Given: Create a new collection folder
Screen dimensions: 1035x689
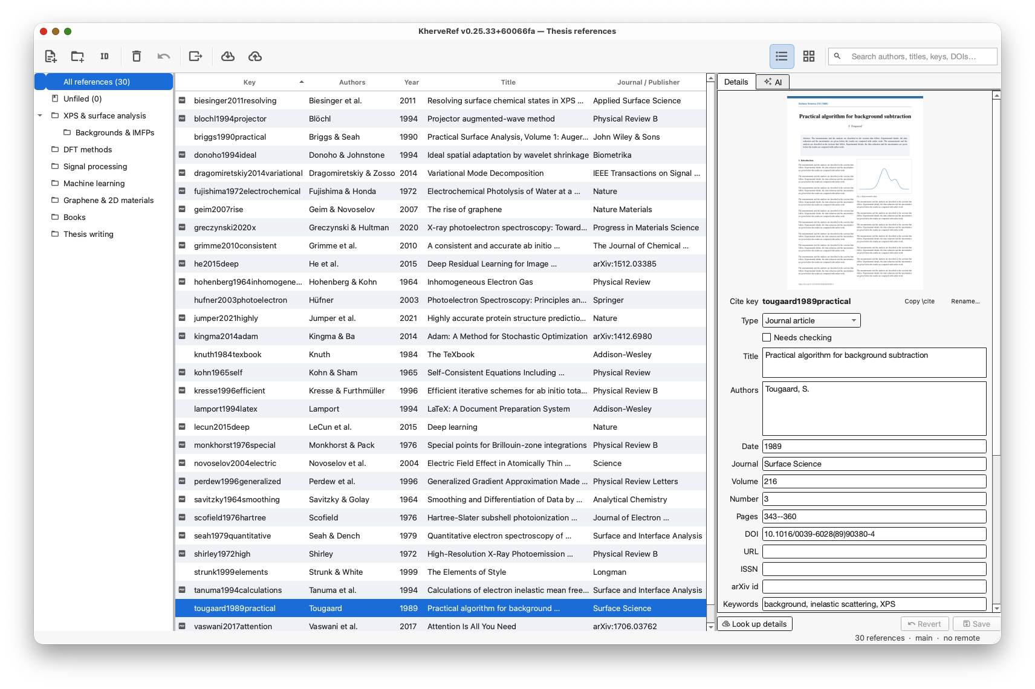Looking at the screenshot, I should pyautogui.click(x=77, y=56).
